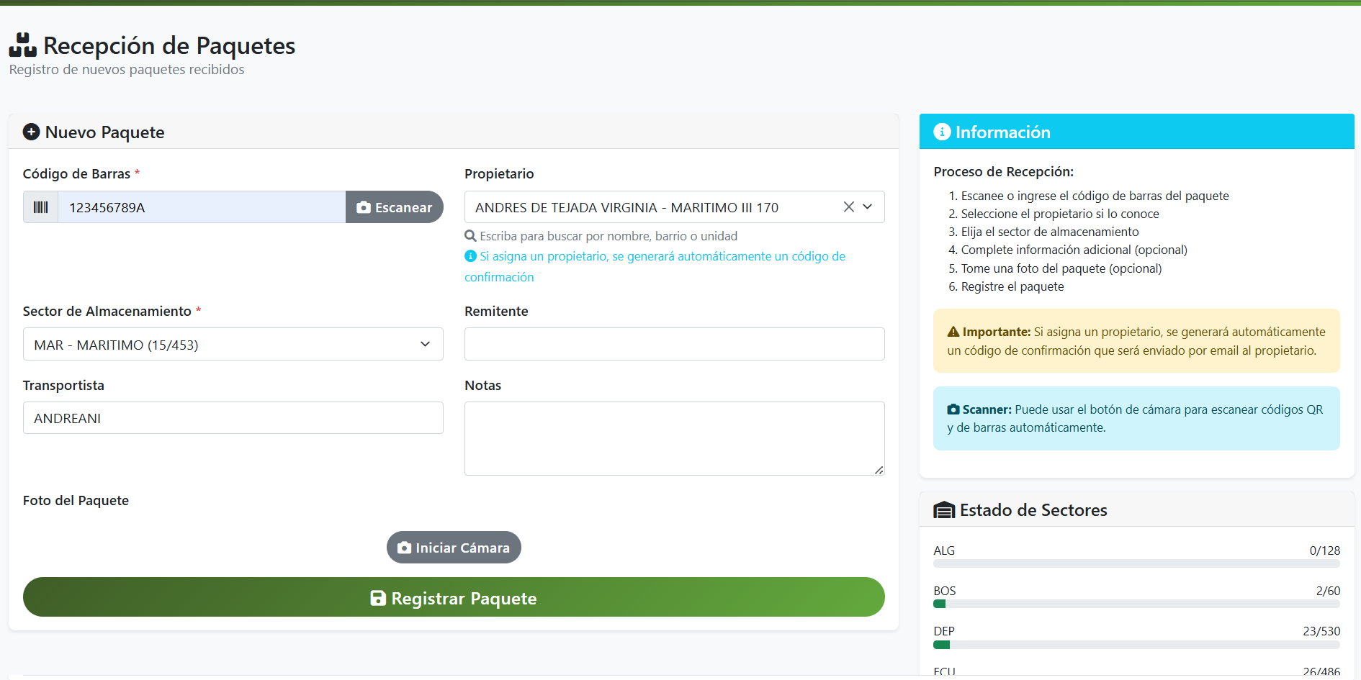Click the DEP count 23/530

pos(1321,631)
